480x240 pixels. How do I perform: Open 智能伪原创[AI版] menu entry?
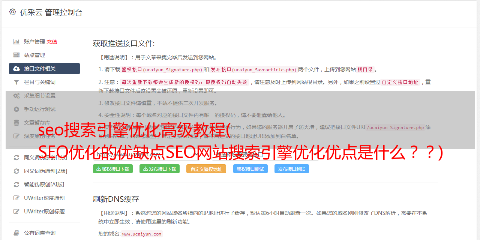click(x=44, y=184)
